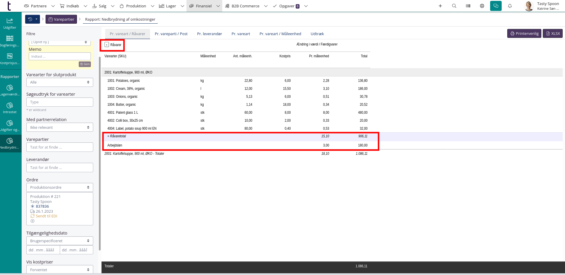Click the plus icon in top bar
Screen dimensions: 565x275
(440, 6)
